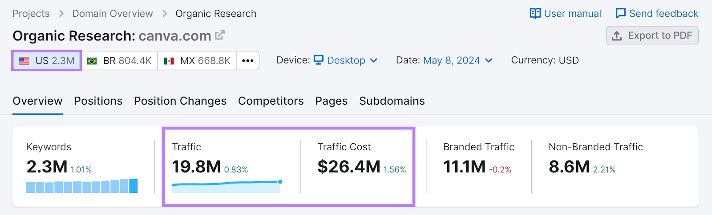Click the breadcrumb chevron after Projects
Screen dimensions: 712x215
coord(61,14)
